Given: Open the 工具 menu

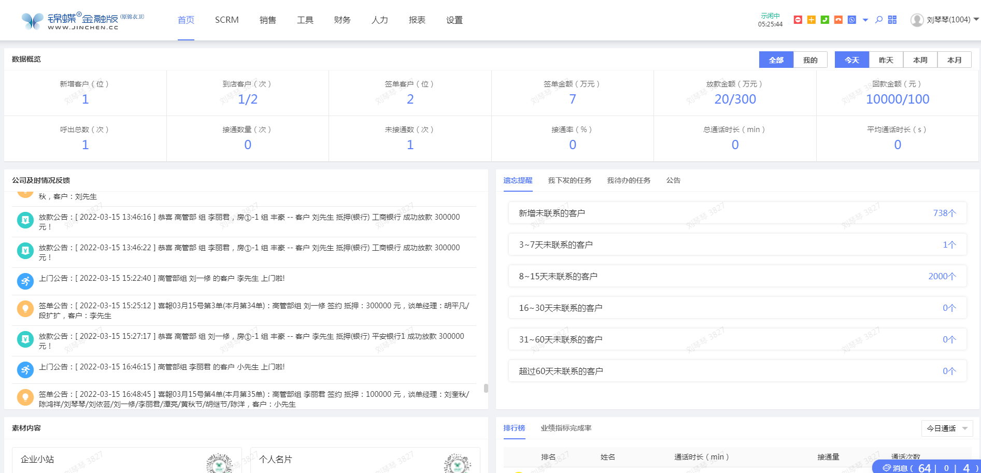Looking at the screenshot, I should pos(305,20).
